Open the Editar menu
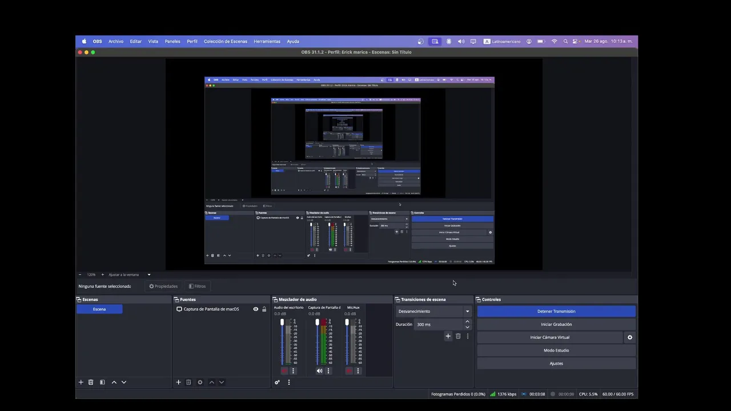This screenshot has height=411, width=731. (135, 41)
